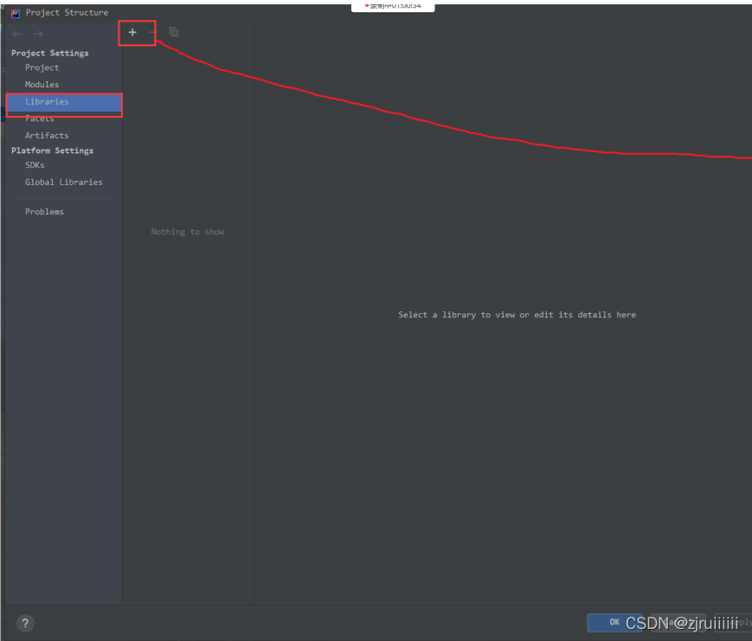Open the Artifacts settings page
Screen dimensions: 752x641
[x=47, y=136]
